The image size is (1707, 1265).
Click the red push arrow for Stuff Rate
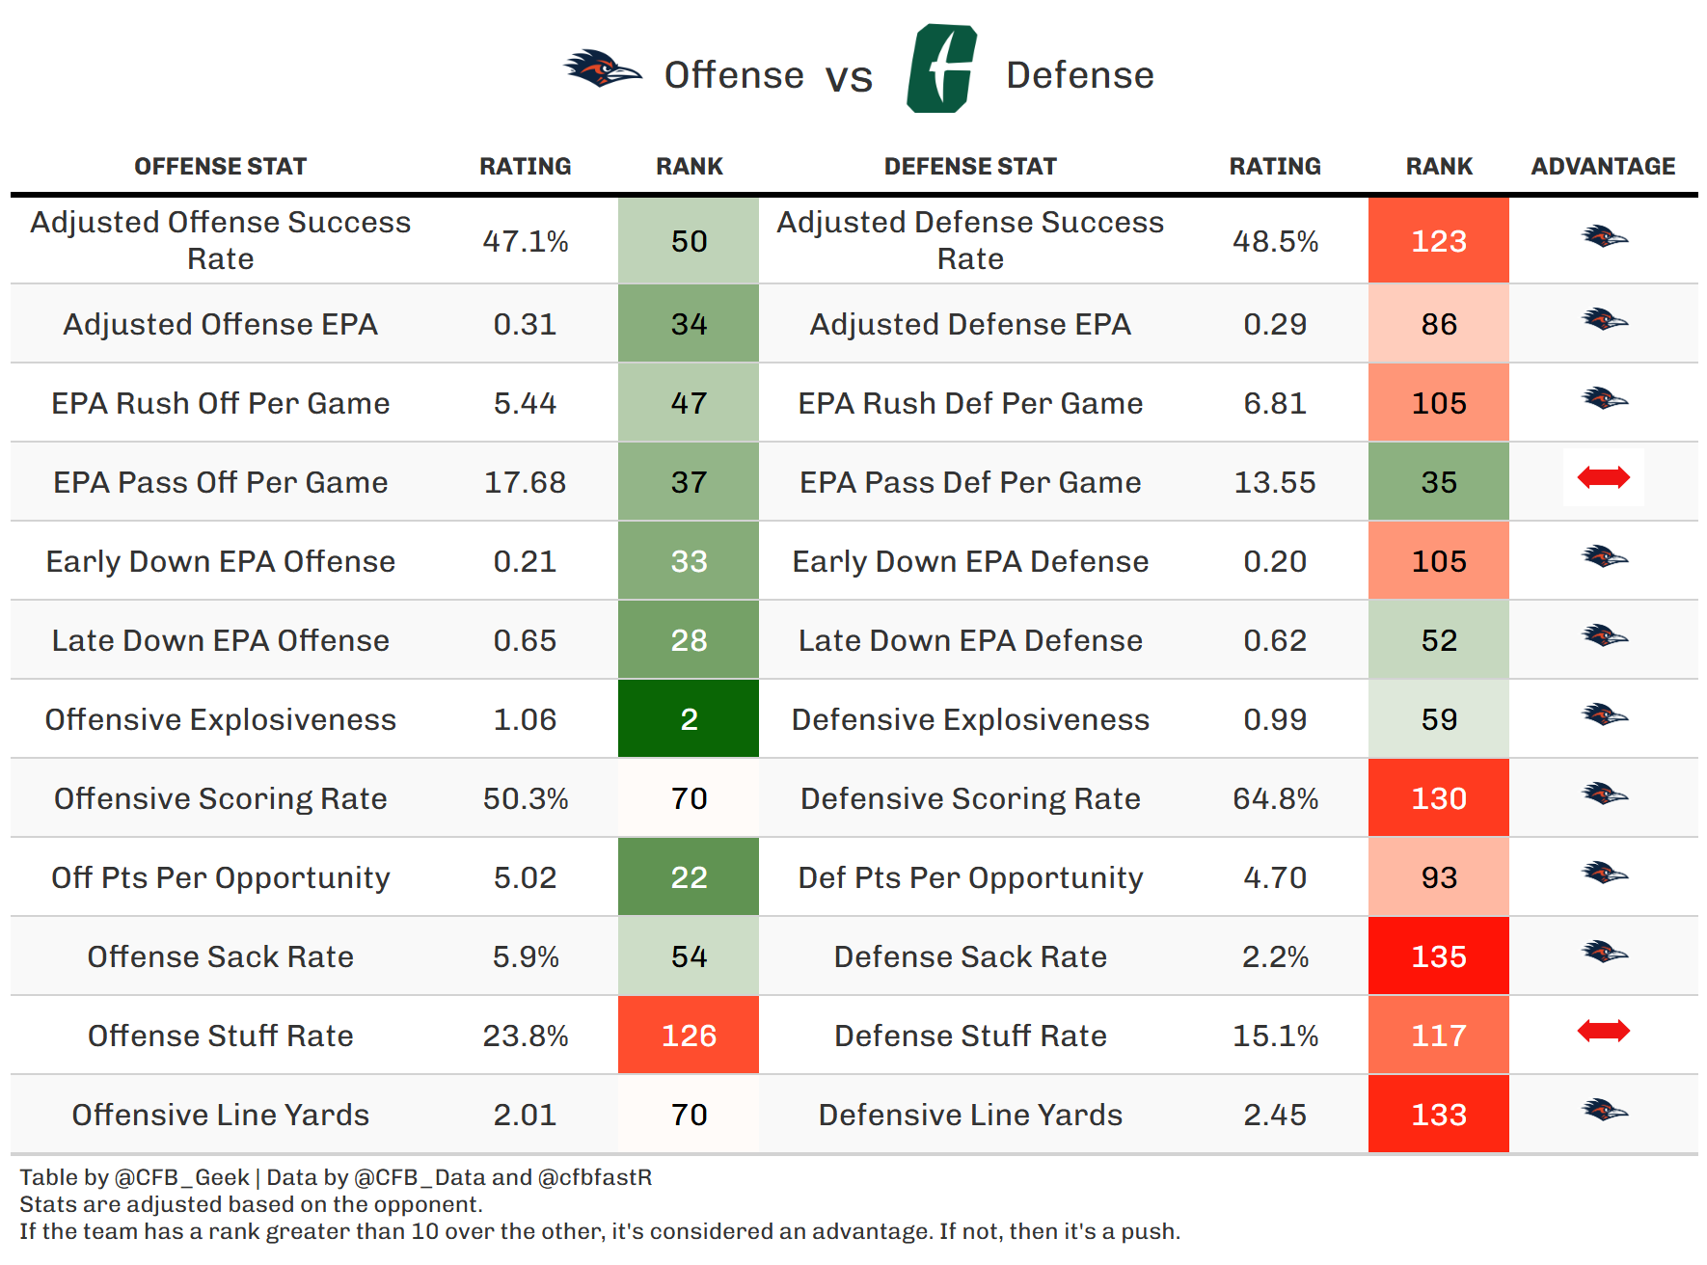coord(1603,1031)
